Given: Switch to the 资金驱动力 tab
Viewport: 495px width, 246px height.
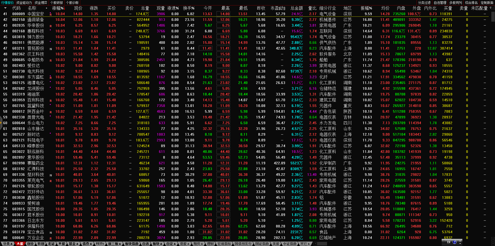Looking at the screenshot, I should point(24,3).
